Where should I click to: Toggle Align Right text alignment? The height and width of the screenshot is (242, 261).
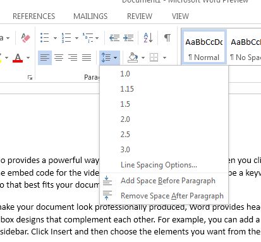(x=73, y=57)
